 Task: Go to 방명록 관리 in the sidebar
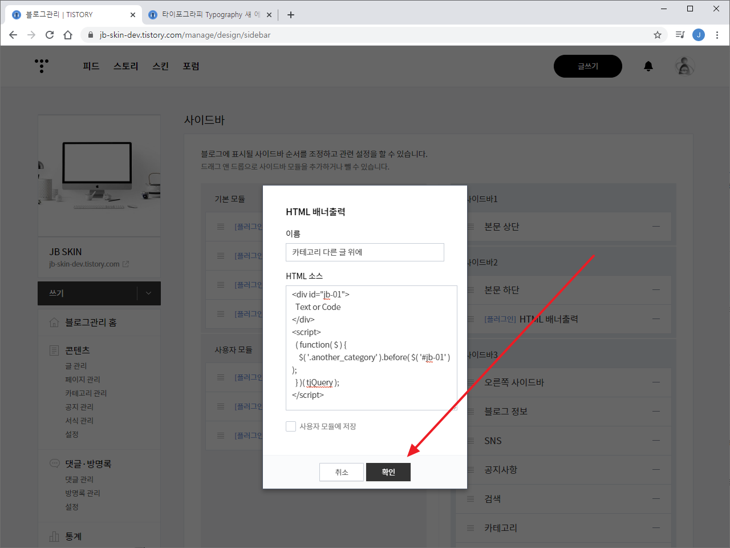pyautogui.click(x=83, y=493)
